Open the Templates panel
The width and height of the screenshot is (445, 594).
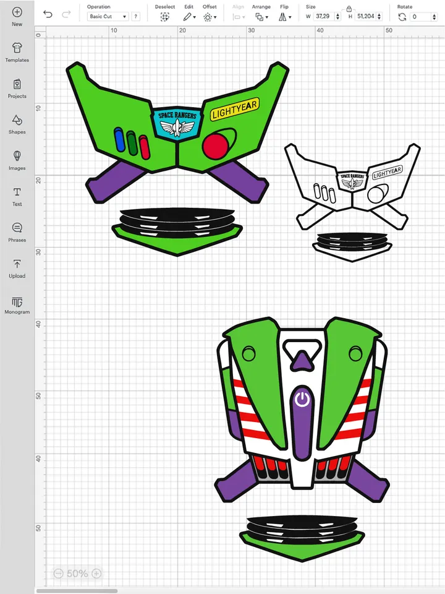point(17,52)
